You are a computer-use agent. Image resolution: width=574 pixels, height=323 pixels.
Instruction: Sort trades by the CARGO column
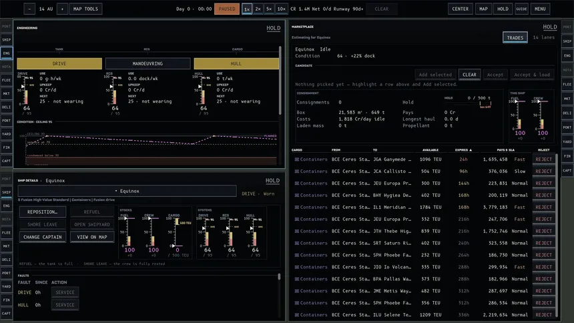click(296, 149)
